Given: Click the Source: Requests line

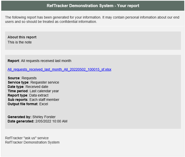Looking at the screenshot, I should coord(22,78).
